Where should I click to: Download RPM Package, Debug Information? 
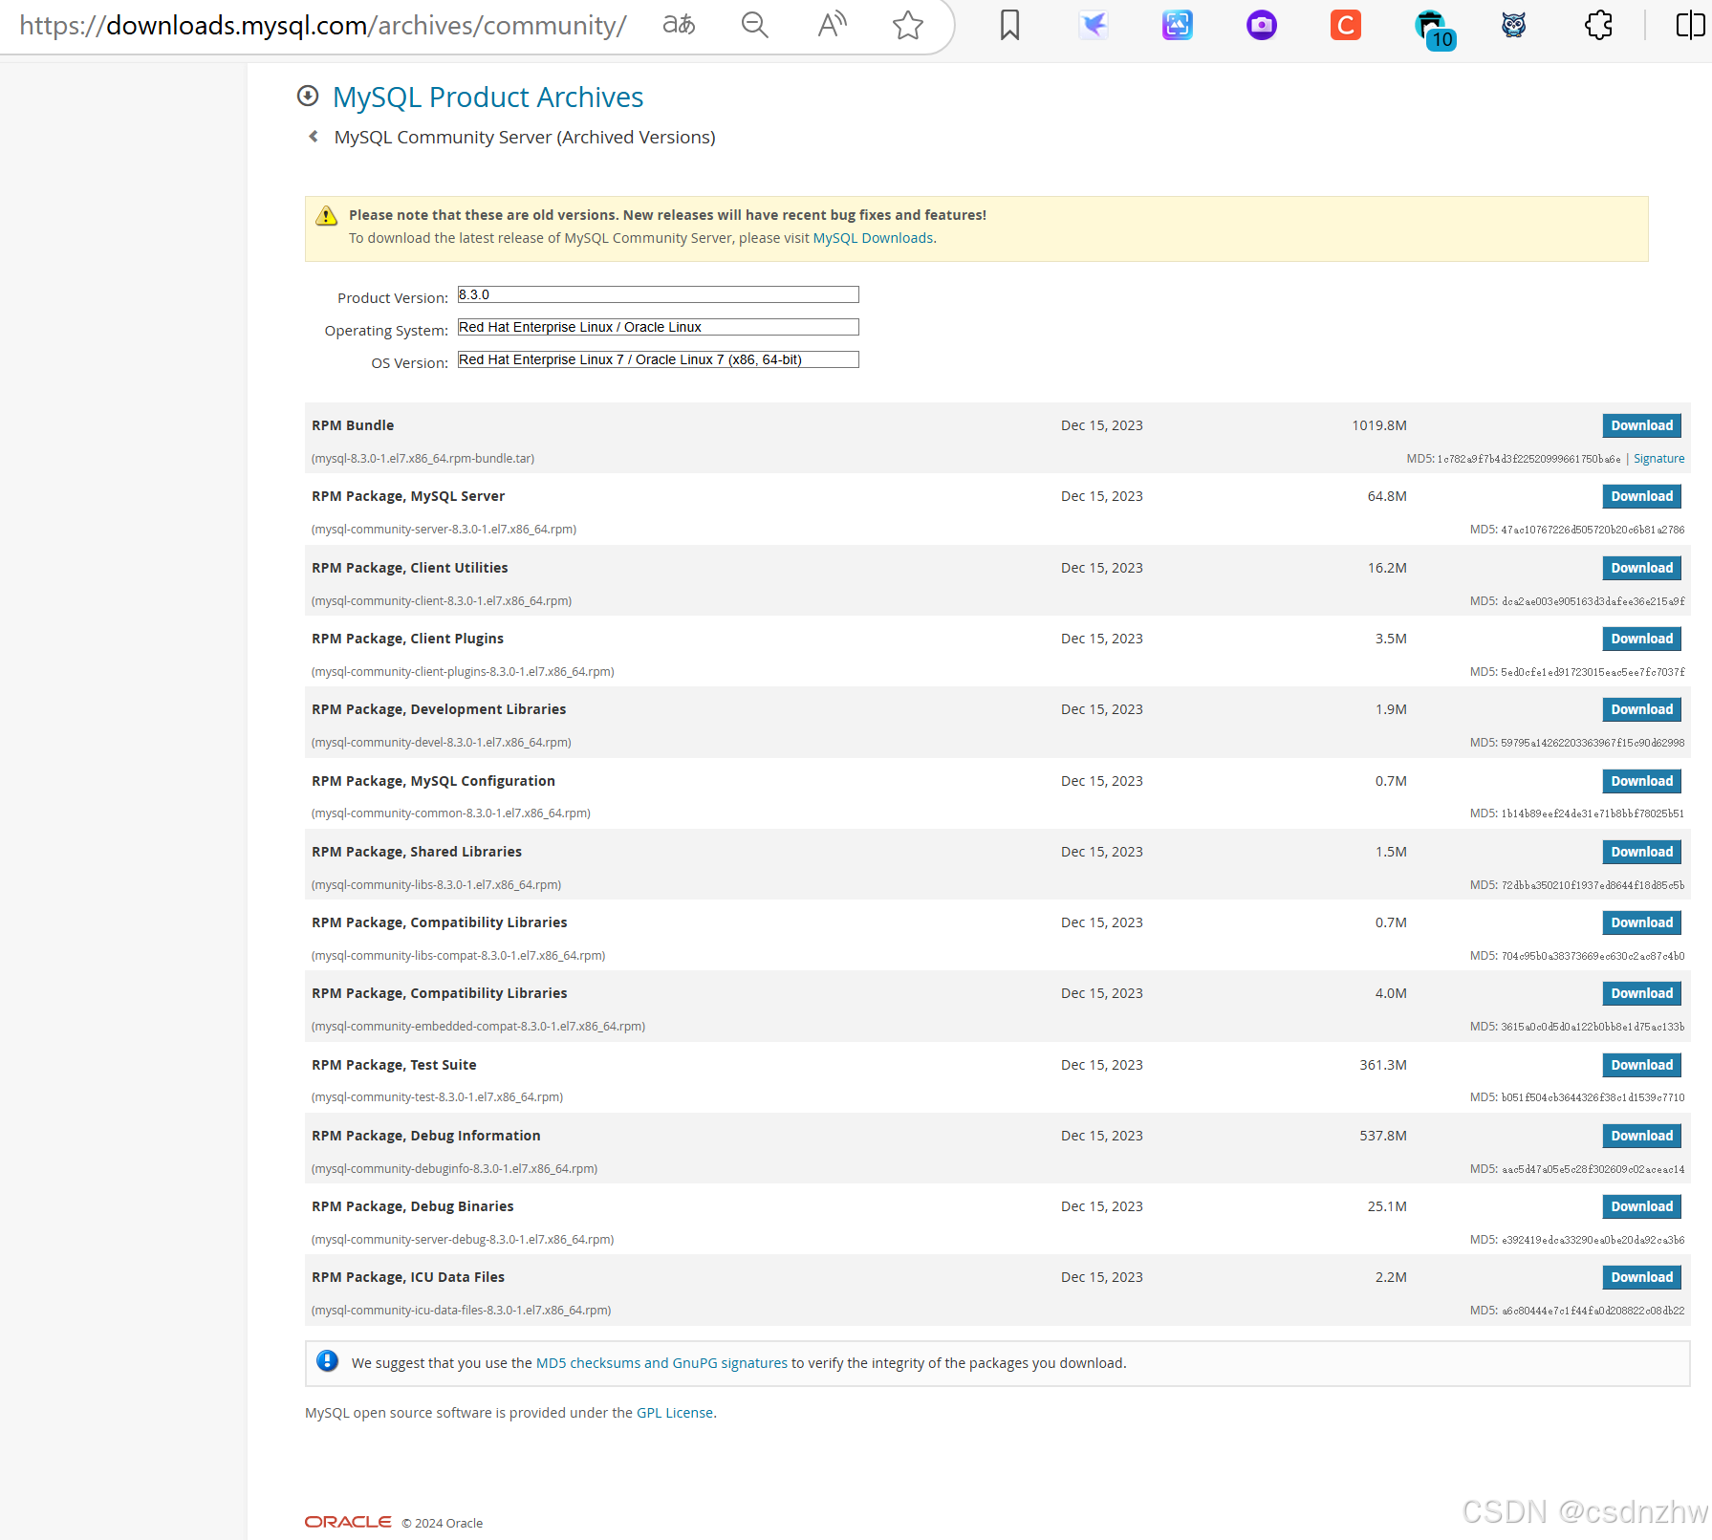(1641, 1136)
